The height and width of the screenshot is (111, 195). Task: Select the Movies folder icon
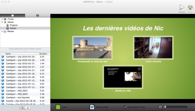(5, 31)
